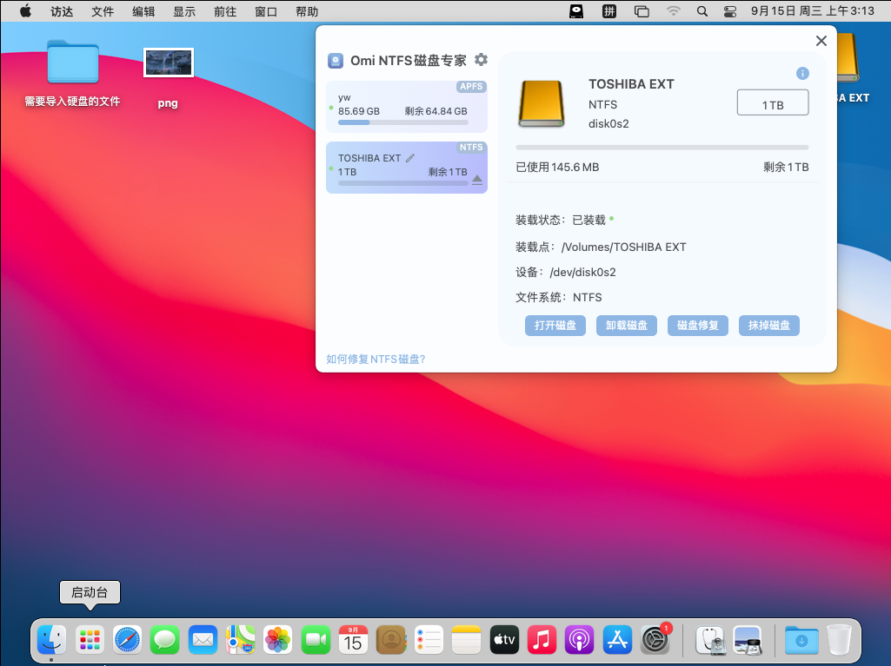Viewport: 891px width, 666px height.
Task: Open Disk Utility in the Dock
Action: tap(710, 641)
